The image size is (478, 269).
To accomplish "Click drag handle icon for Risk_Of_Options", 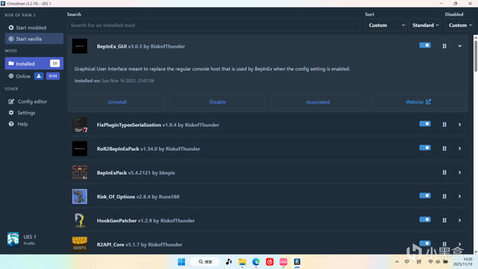I will pos(444,196).
